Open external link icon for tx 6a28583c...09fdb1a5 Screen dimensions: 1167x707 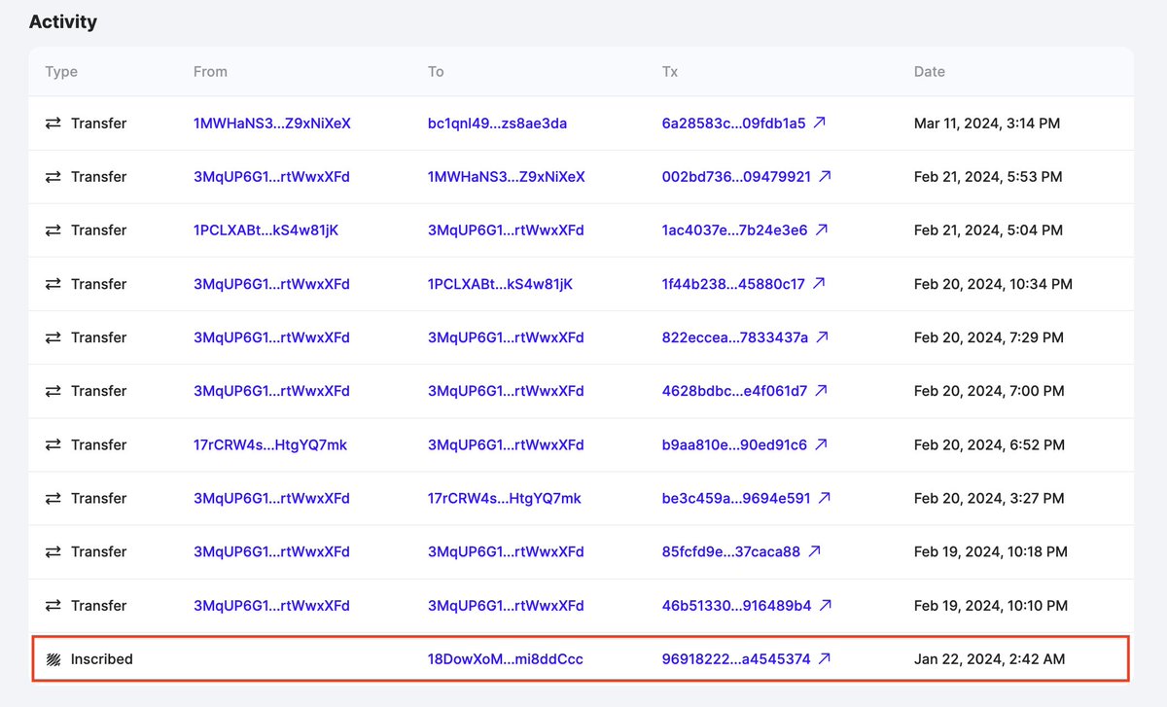820,124
